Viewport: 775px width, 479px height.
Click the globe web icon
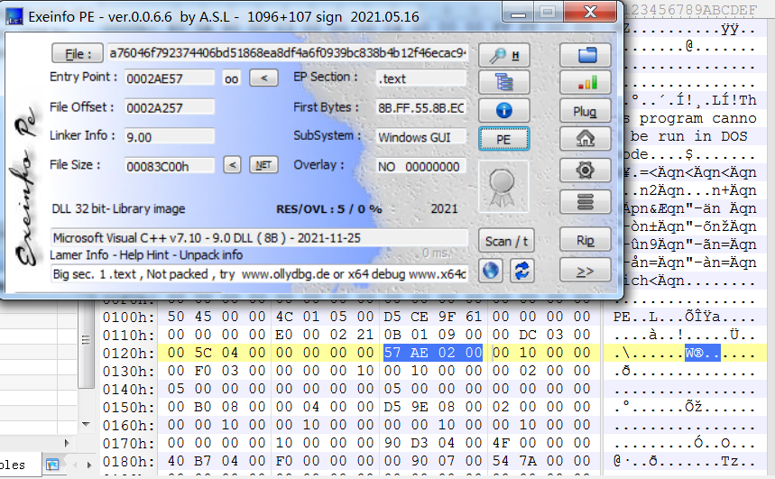click(x=490, y=270)
